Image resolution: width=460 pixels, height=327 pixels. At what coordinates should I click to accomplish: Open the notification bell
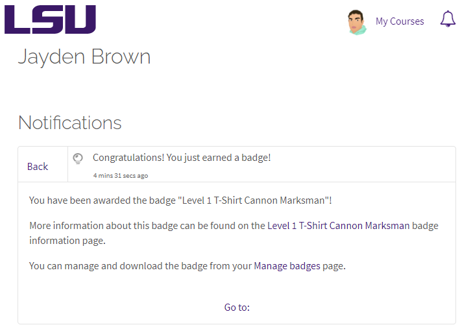click(x=448, y=19)
